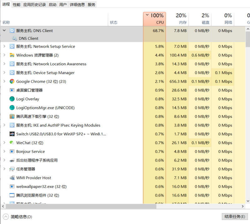Click the Bonjour Service icon
The image size is (250, 224).
point(12,151)
